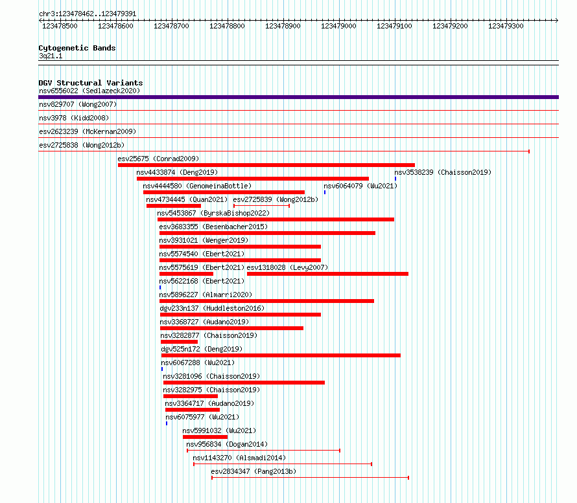577x503 pixels.
Task: Click the small blue mark under nsv3538239
Action: click(395, 179)
